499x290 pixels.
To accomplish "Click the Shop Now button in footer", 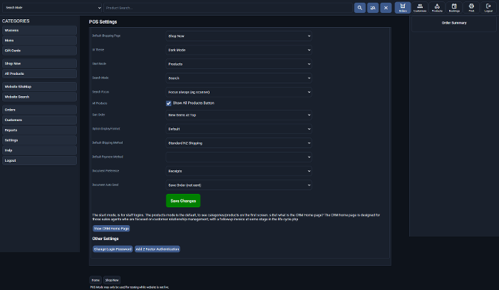I will [112, 280].
